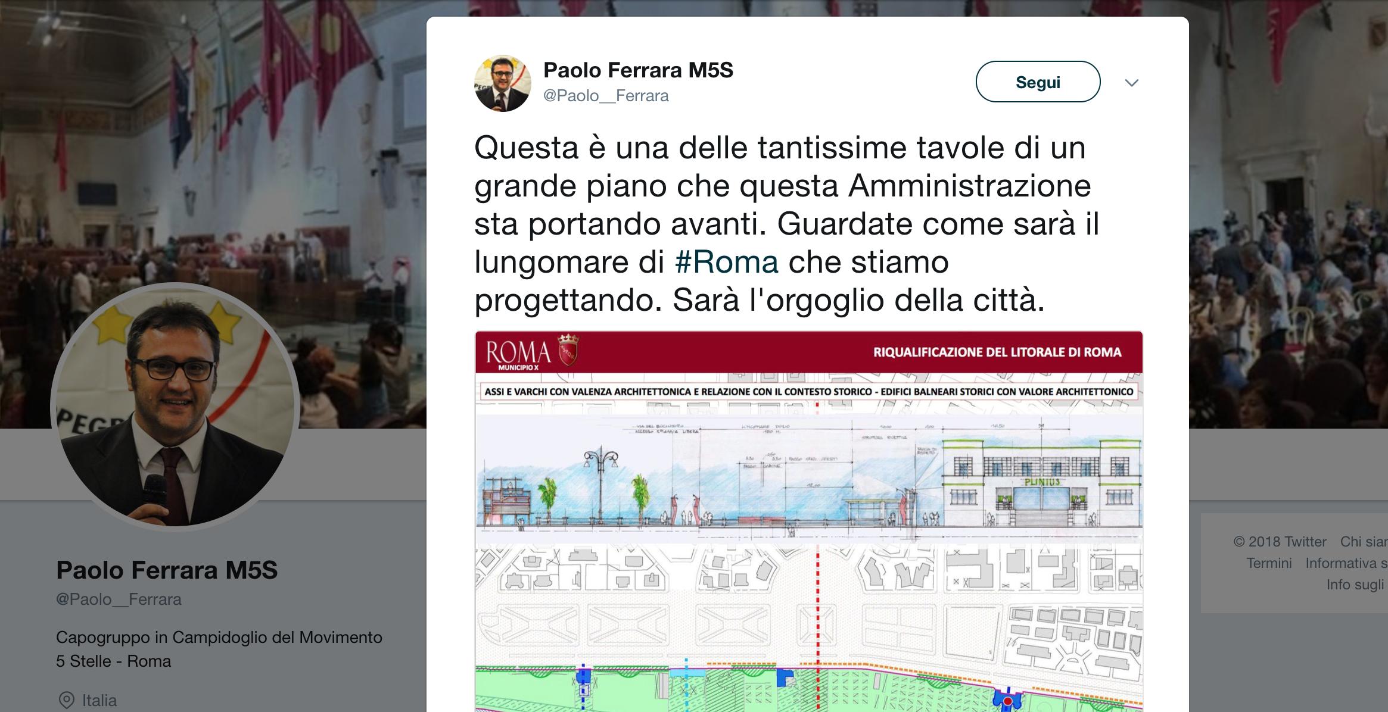Click the Chi siamo footer link
This screenshot has height=712, width=1388.
(1364, 542)
